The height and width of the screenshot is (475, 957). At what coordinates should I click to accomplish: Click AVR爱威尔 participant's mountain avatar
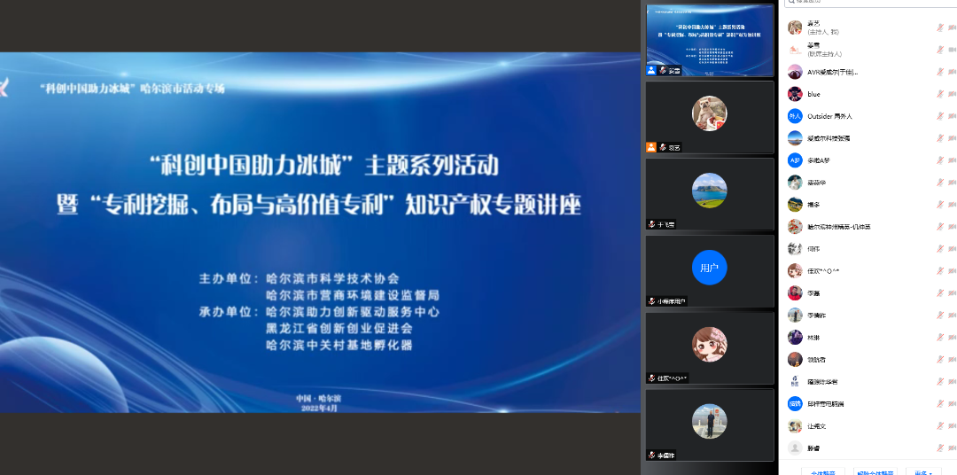tap(795, 72)
